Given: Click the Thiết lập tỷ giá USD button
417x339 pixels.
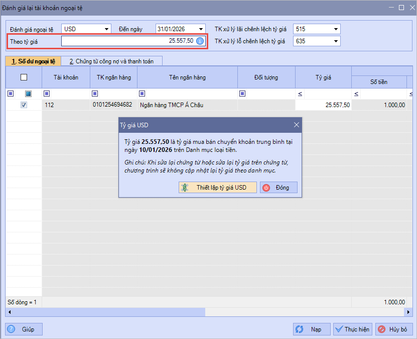Looking at the screenshot, I should tap(217, 188).
